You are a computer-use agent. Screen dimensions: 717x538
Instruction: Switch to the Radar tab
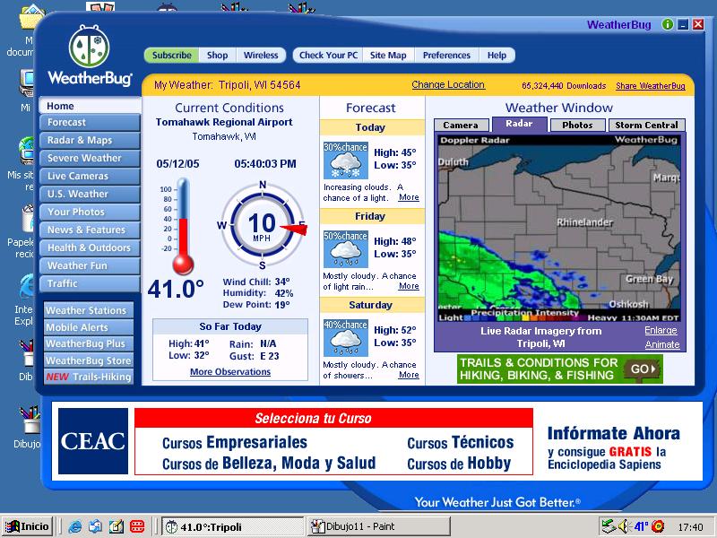(519, 124)
